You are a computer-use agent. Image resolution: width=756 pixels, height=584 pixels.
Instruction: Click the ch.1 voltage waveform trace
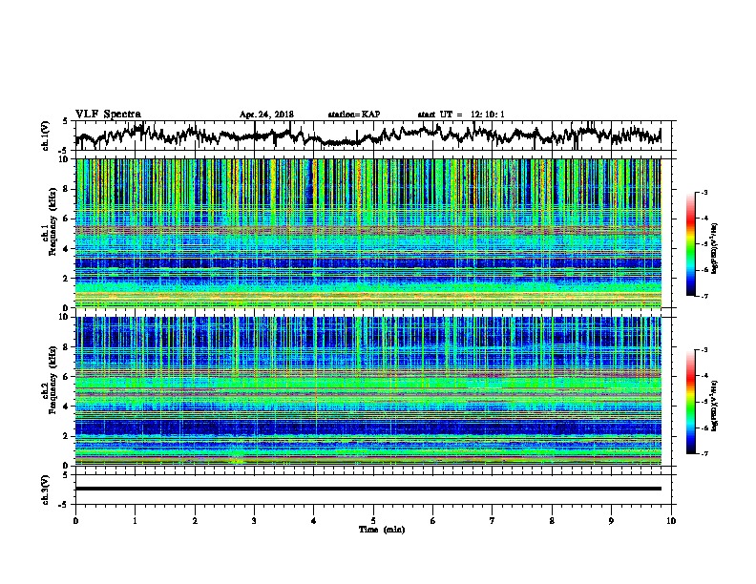pos(367,136)
